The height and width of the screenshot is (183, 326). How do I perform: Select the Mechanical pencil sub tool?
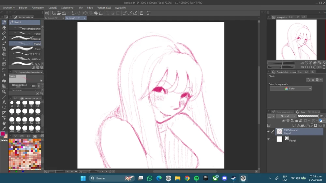pos(25,28)
